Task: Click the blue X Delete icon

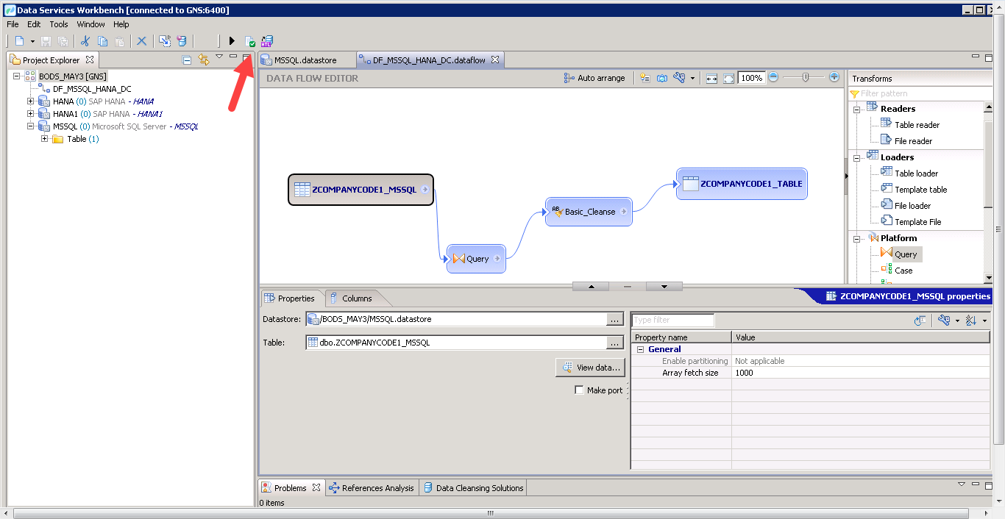Action: pos(141,41)
